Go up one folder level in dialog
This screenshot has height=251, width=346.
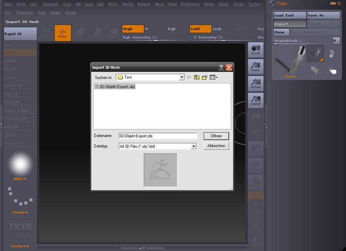pos(197,77)
